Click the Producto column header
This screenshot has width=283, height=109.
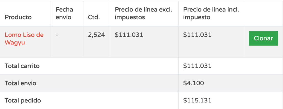coord(18,17)
